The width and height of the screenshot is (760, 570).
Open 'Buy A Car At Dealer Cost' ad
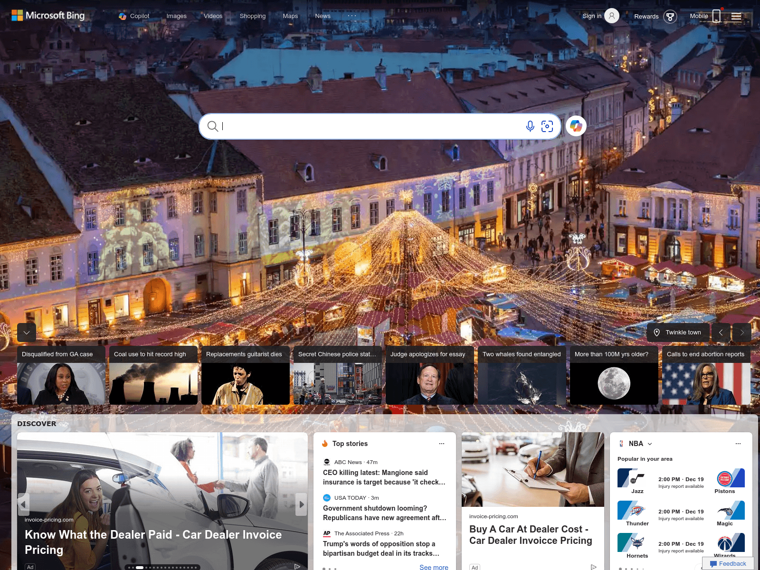531,535
